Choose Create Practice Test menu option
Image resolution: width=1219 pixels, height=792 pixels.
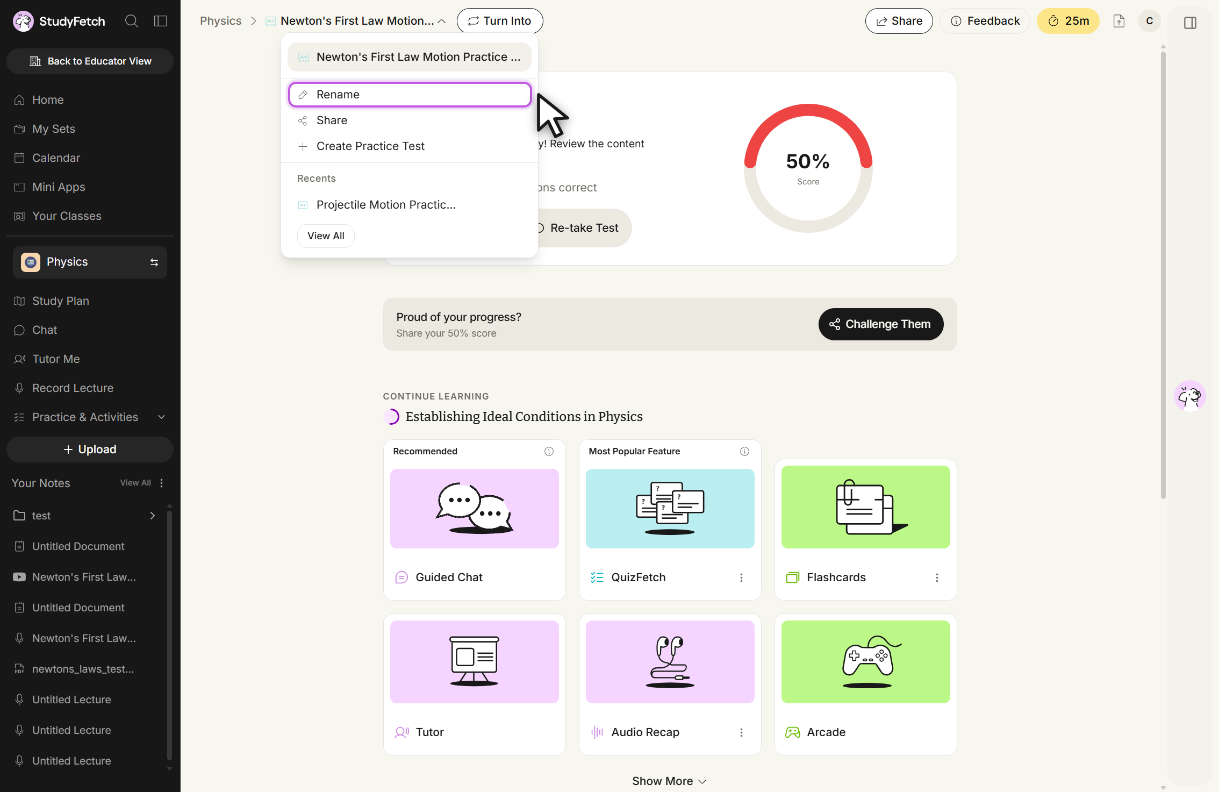(x=410, y=146)
